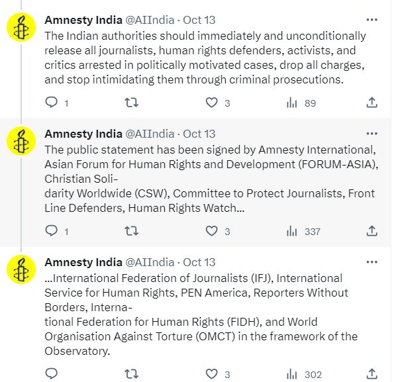The image size is (406, 382).
Task: Open the @AIIndia handle on first tweet
Action: coord(150,20)
